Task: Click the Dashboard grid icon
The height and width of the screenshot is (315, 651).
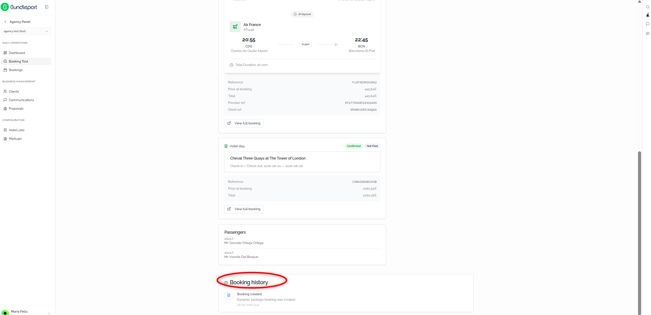Action: (5, 53)
